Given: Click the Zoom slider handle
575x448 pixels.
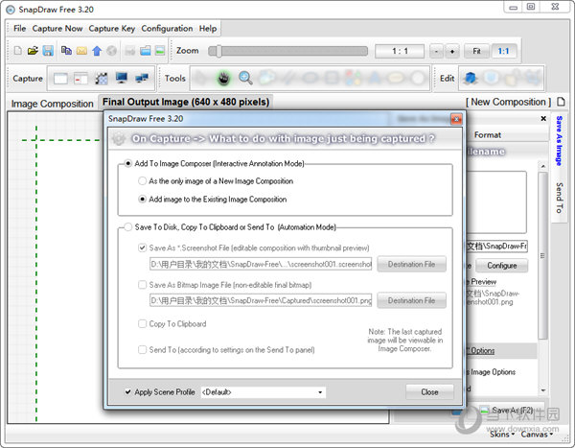Looking at the screenshot, I should pos(218,51).
